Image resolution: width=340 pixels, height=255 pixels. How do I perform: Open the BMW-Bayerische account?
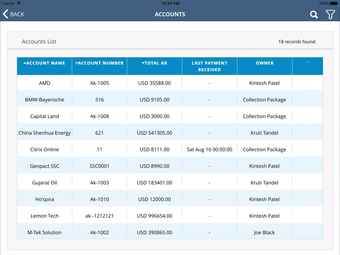(x=45, y=100)
